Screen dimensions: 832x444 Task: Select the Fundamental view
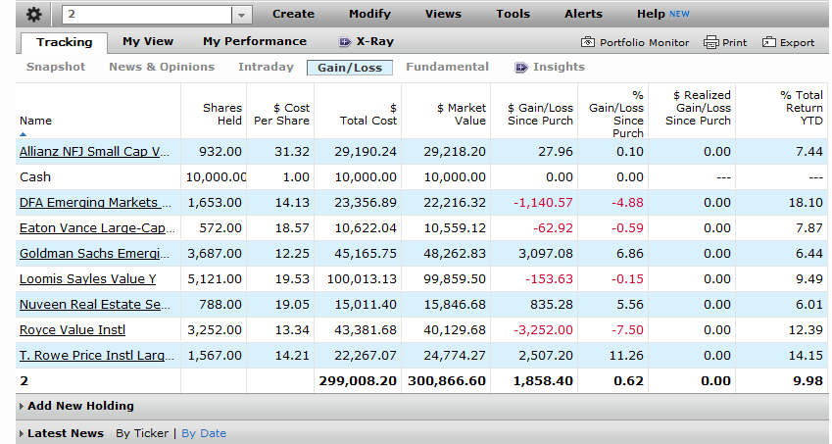[447, 67]
